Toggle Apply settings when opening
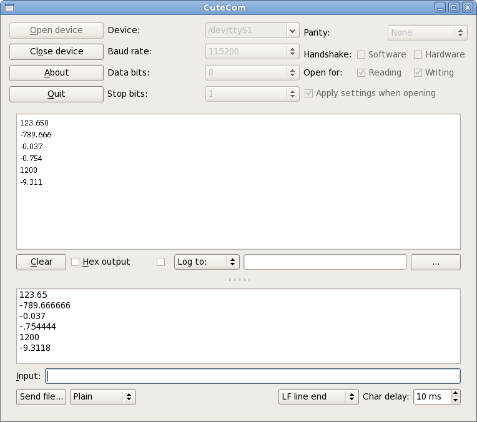This screenshot has height=422, width=477. coord(309,94)
